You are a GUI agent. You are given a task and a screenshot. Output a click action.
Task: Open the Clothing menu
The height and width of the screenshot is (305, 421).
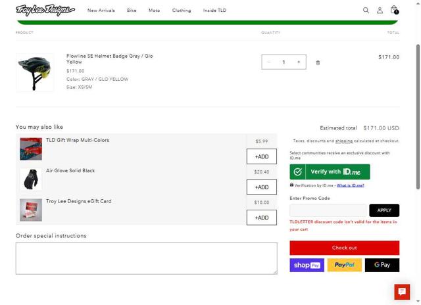point(182,11)
